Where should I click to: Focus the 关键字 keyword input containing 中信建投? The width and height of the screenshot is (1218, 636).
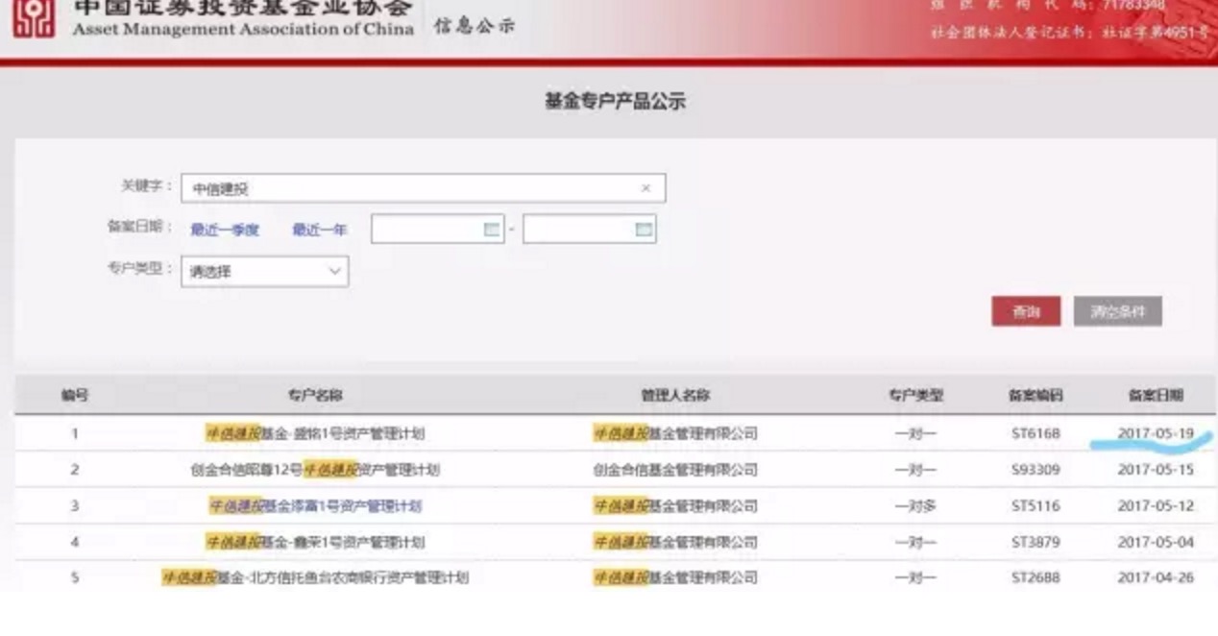423,188
